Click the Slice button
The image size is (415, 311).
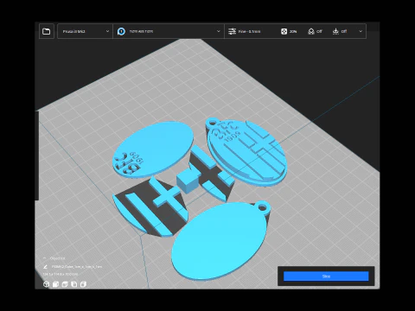[x=326, y=276]
